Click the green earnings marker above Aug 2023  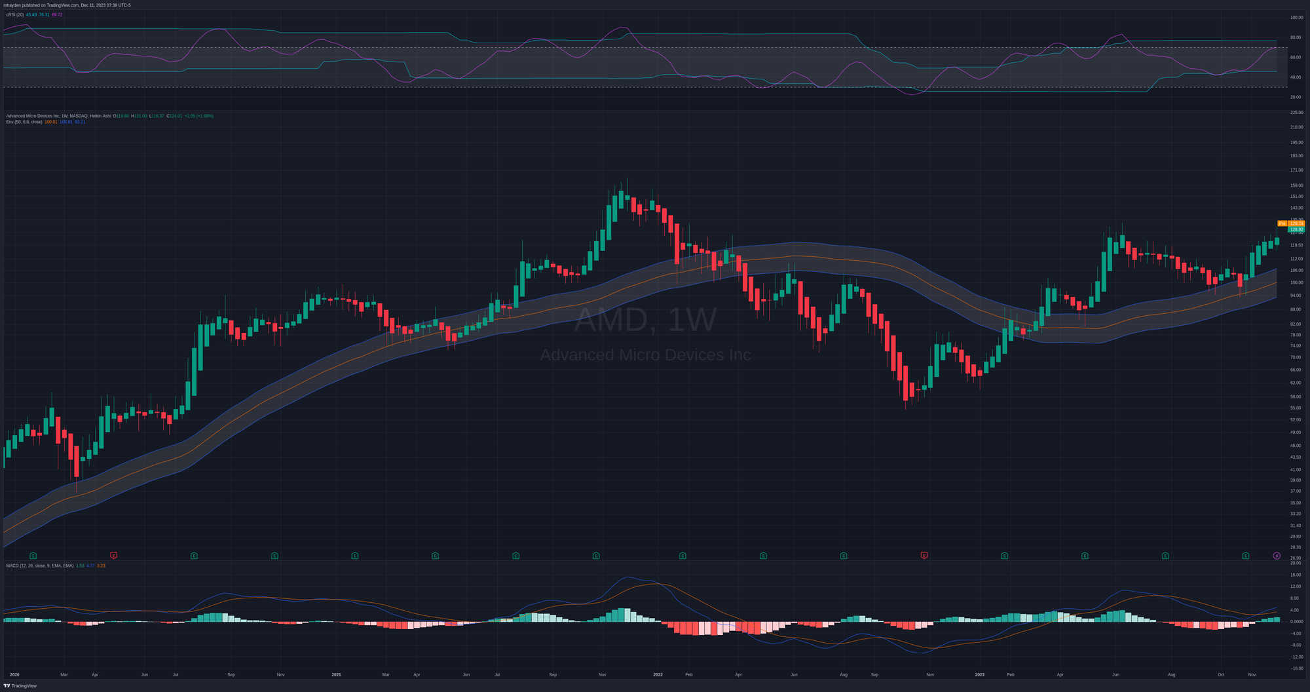tap(1165, 556)
